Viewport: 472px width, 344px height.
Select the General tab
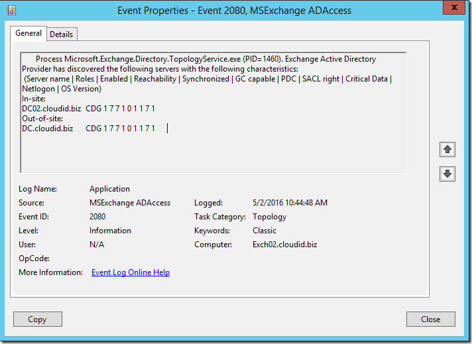(x=29, y=33)
